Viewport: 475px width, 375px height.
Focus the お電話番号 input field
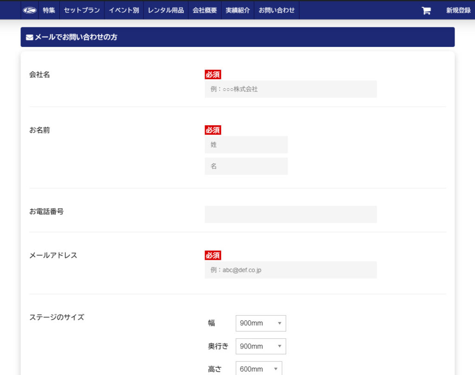click(290, 214)
